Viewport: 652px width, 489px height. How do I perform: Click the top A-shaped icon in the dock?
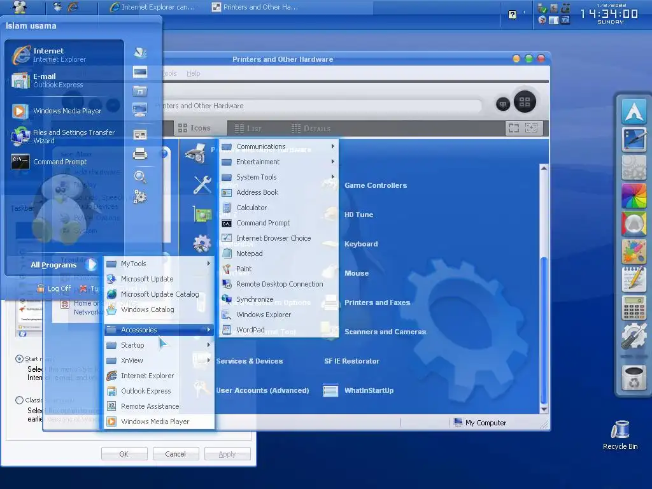pyautogui.click(x=634, y=111)
